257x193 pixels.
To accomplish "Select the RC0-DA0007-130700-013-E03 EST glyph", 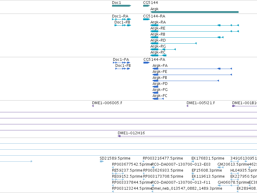I will (153, 167).
